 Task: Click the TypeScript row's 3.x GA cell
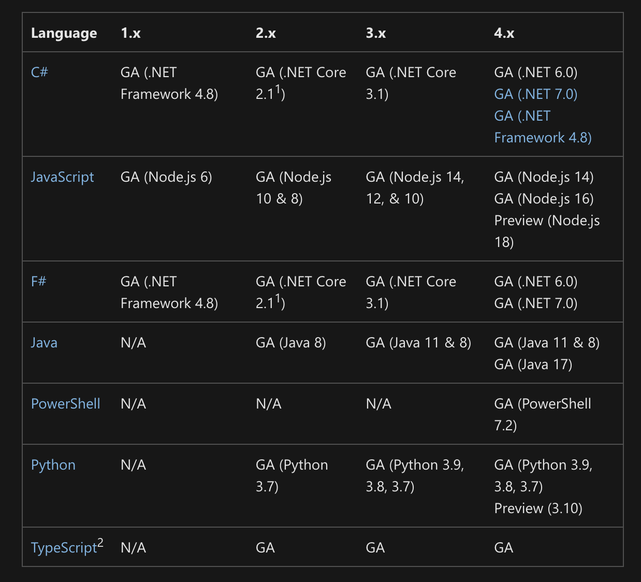pyautogui.click(x=375, y=548)
